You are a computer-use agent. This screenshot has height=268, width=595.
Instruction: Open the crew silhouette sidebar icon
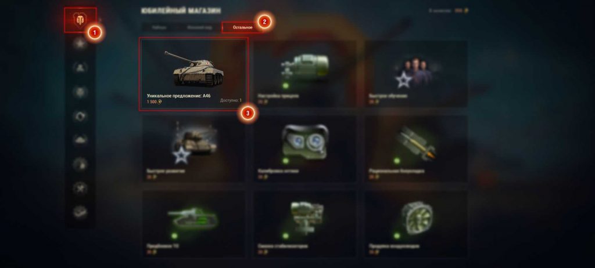80,67
